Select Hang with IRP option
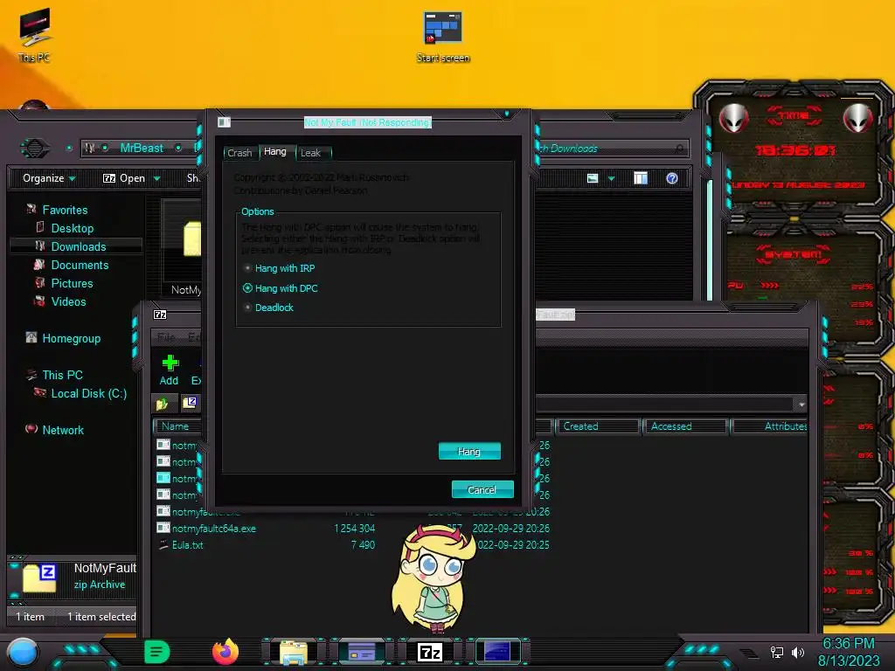This screenshot has width=895, height=671. [x=281, y=268]
